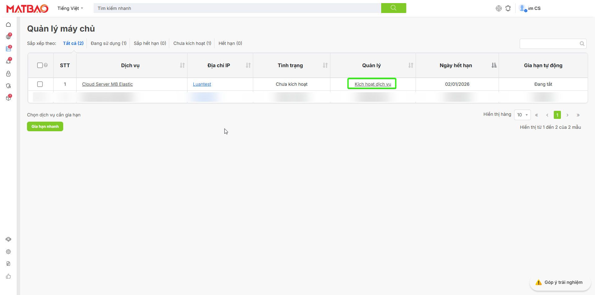
Task: Expand the rows-per-page dropdown showing 10
Action: (522, 115)
